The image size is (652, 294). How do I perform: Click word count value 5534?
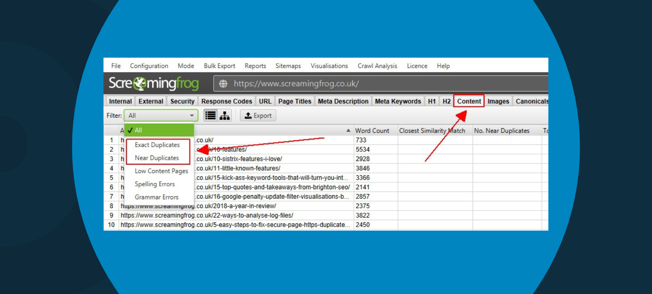[x=362, y=150]
